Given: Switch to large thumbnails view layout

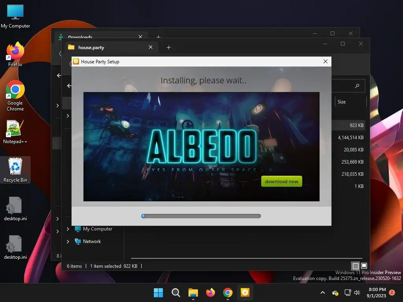Looking at the screenshot, I should point(364,266).
